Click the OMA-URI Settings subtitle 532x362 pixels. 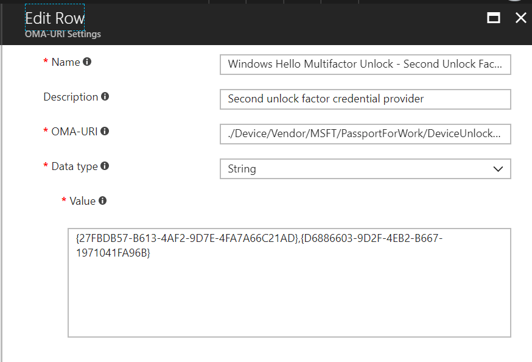(x=63, y=34)
